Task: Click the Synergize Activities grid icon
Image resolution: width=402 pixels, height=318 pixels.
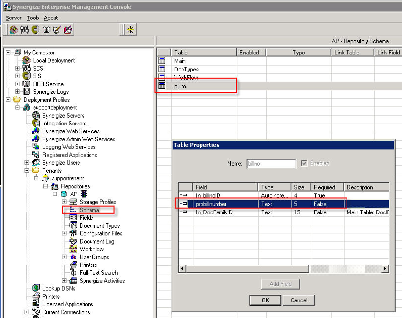Action: pos(73,281)
